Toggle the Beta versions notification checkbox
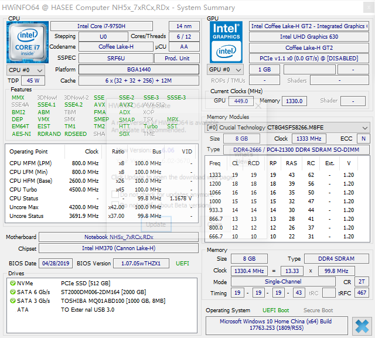The width and height of the screenshot is (375, 338). (115, 205)
